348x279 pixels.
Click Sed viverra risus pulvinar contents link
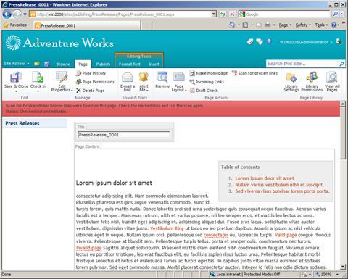pos(282,191)
